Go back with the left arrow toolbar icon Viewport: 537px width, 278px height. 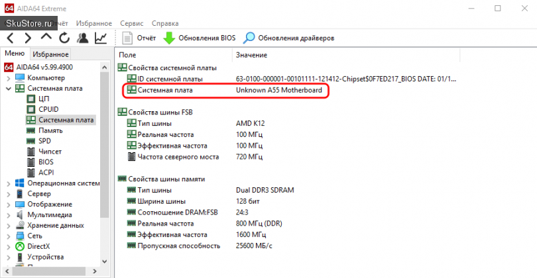(10, 38)
